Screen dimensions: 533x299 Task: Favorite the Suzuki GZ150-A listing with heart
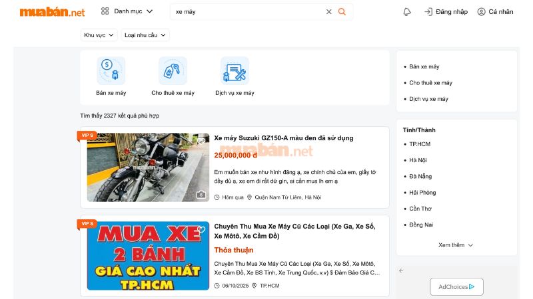201,141
